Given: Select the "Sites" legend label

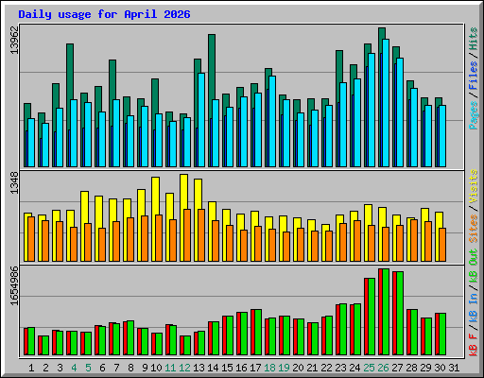Looking at the screenshot, I should (473, 229).
